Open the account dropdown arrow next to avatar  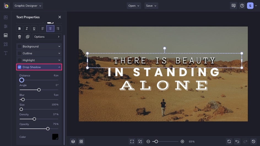pos(256,6)
